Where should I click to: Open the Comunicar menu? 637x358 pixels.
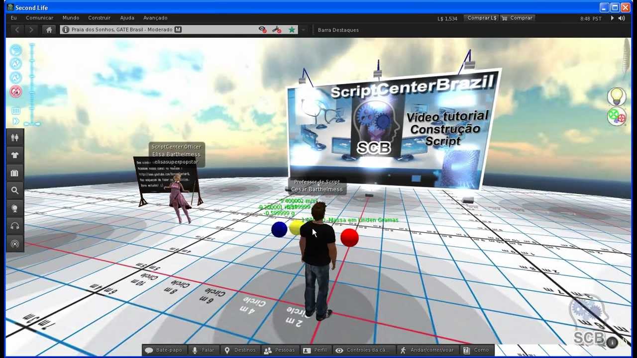click(39, 18)
